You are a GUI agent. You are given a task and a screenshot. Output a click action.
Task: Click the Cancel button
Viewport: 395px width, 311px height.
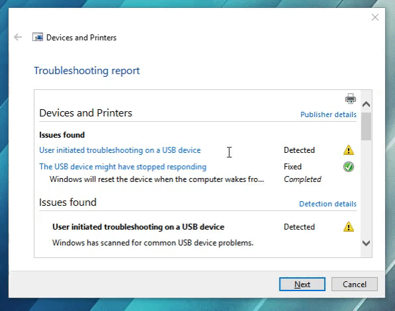point(354,284)
